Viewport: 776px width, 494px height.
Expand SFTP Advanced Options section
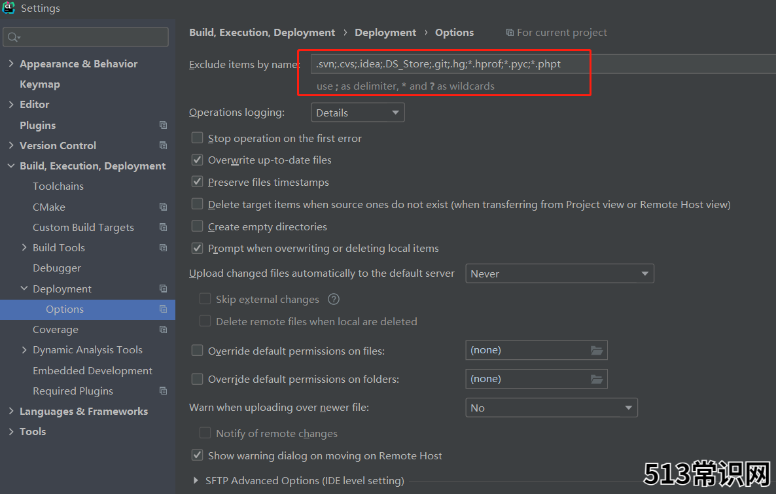pos(196,480)
